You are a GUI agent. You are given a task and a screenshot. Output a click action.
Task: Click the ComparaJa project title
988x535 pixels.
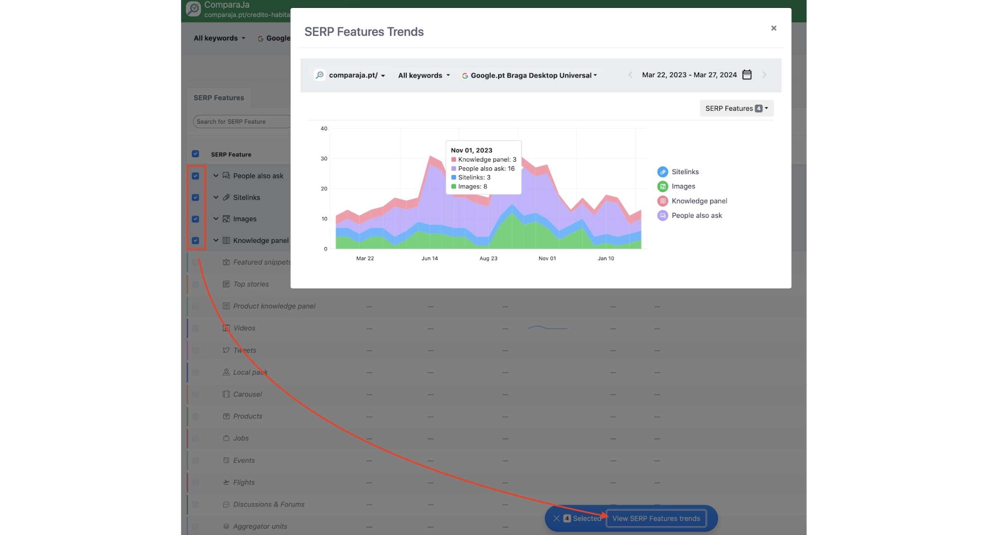click(227, 5)
